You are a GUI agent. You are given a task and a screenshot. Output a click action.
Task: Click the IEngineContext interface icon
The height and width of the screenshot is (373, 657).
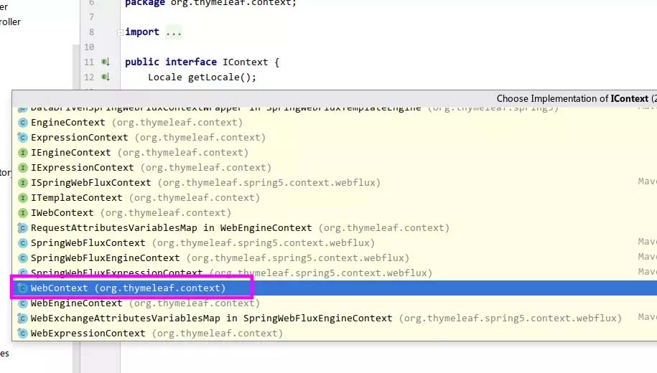tap(23, 153)
